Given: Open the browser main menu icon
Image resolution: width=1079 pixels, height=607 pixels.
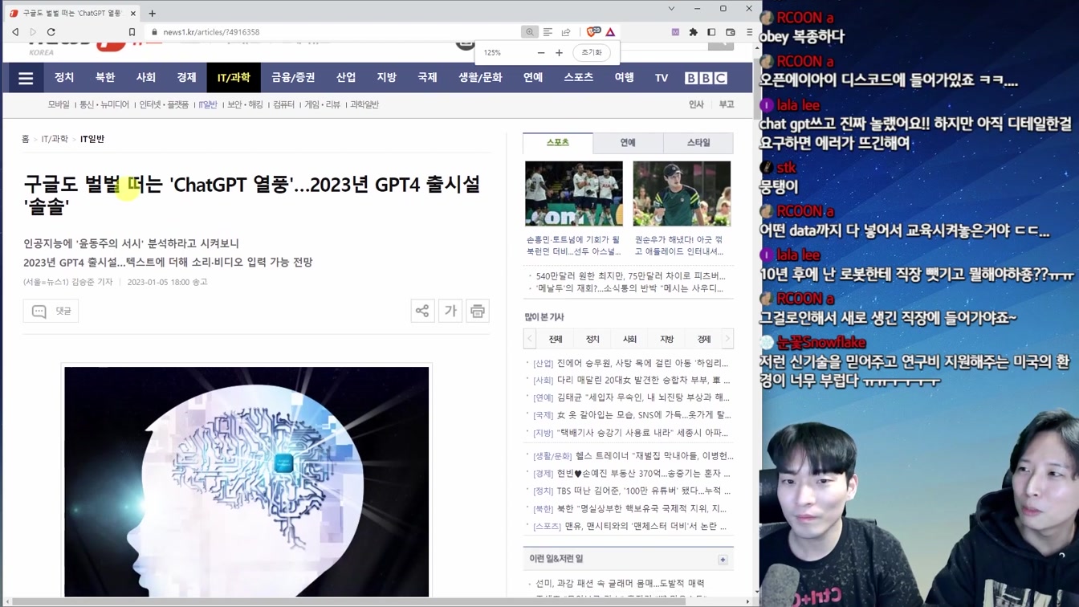Looking at the screenshot, I should pyautogui.click(x=749, y=32).
